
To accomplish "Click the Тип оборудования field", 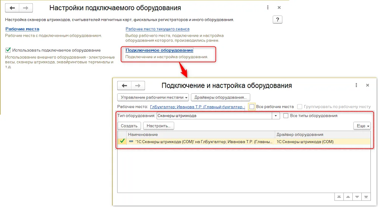I will tap(214, 116).
